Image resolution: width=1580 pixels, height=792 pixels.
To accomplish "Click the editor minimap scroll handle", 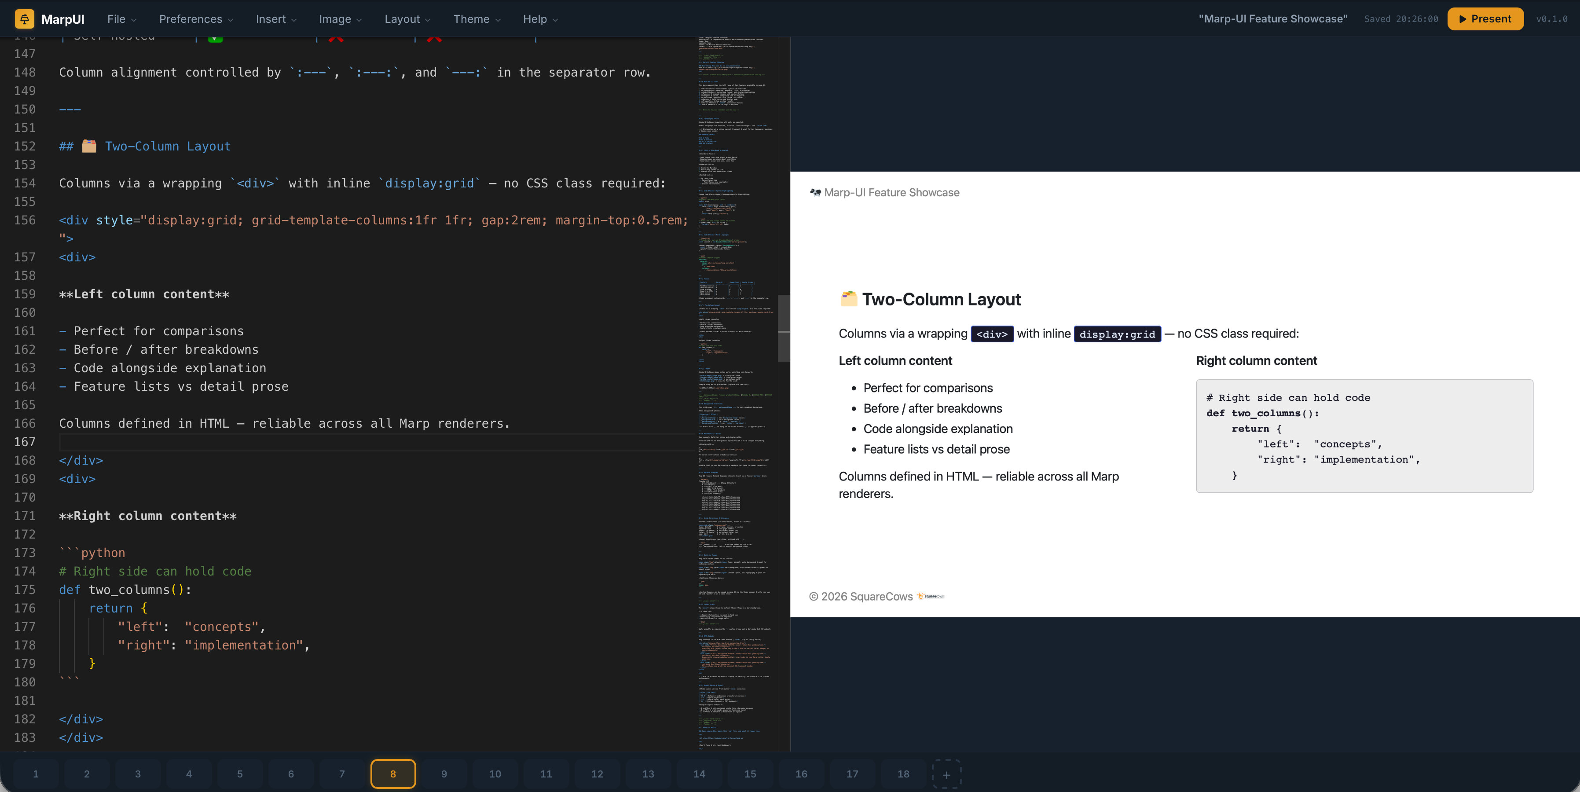I will pyautogui.click(x=783, y=328).
